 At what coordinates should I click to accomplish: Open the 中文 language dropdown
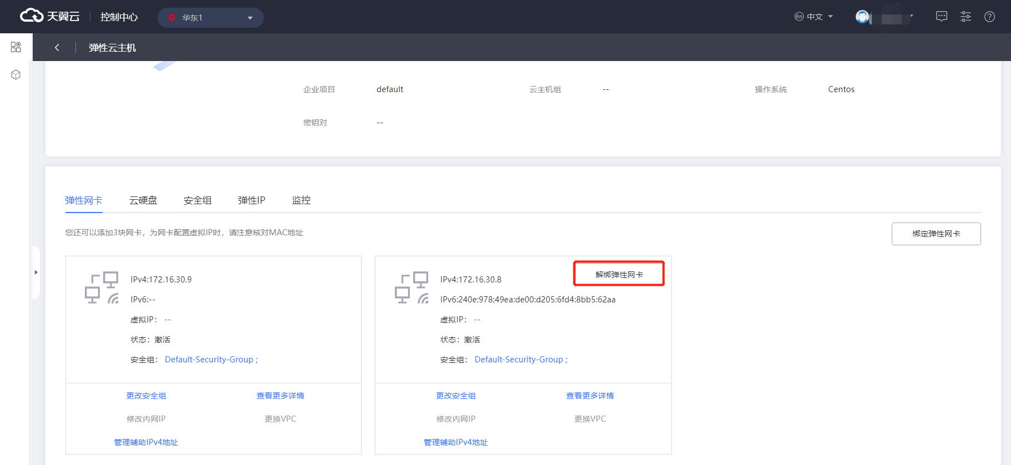pos(814,17)
